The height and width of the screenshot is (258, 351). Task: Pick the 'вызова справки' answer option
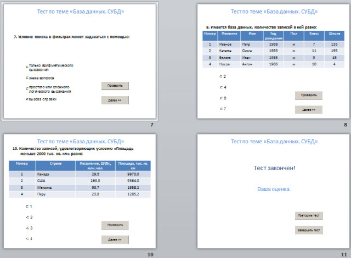[27, 99]
